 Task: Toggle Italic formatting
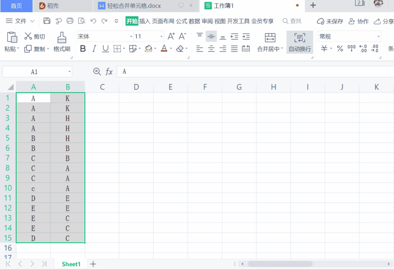[94, 49]
